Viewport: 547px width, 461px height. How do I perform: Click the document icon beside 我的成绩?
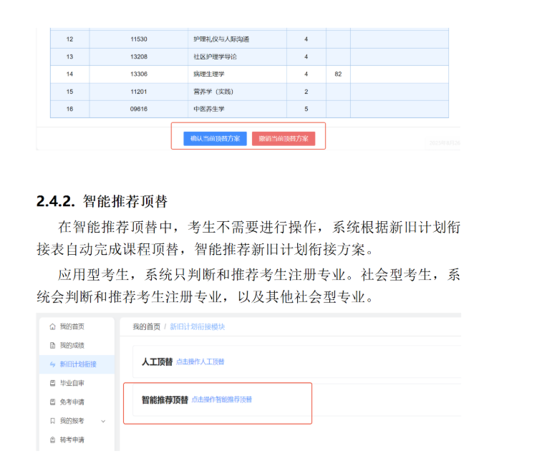[x=52, y=345]
